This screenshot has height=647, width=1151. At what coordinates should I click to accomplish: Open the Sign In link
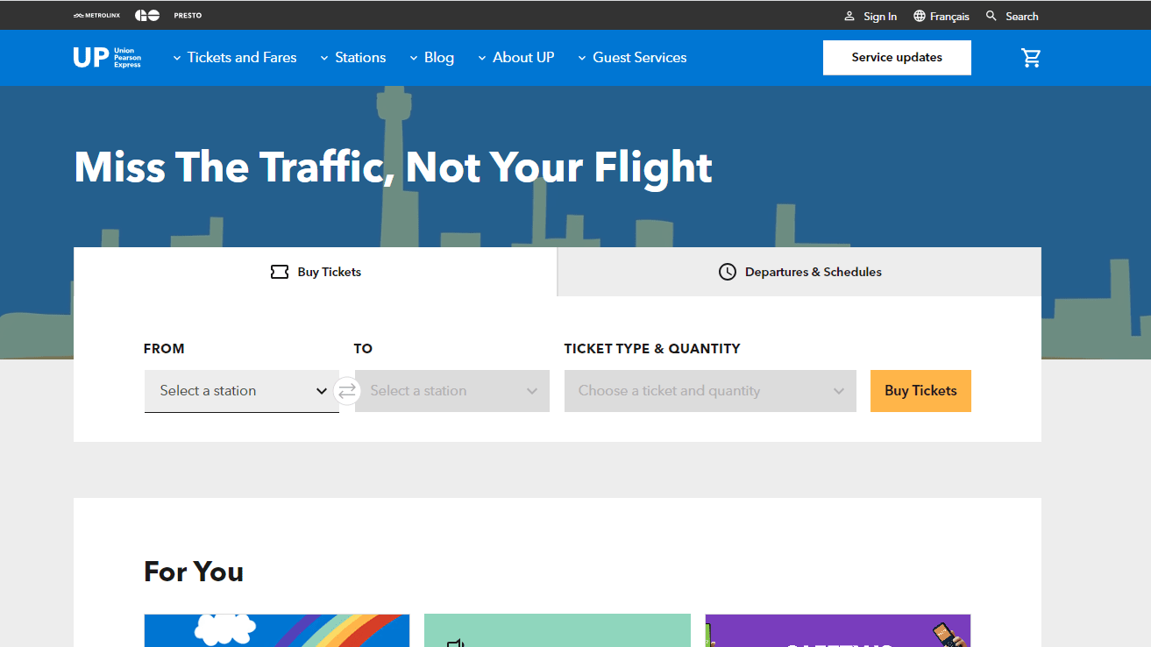click(870, 16)
